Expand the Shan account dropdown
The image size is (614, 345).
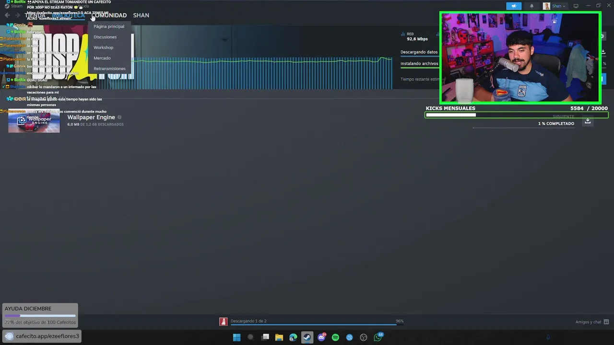559,6
